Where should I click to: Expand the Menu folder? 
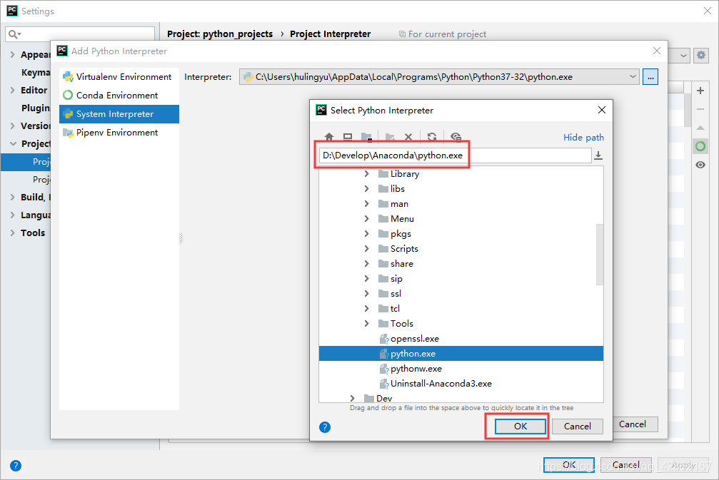pyautogui.click(x=366, y=218)
